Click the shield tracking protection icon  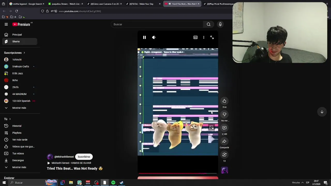coord(43,11)
